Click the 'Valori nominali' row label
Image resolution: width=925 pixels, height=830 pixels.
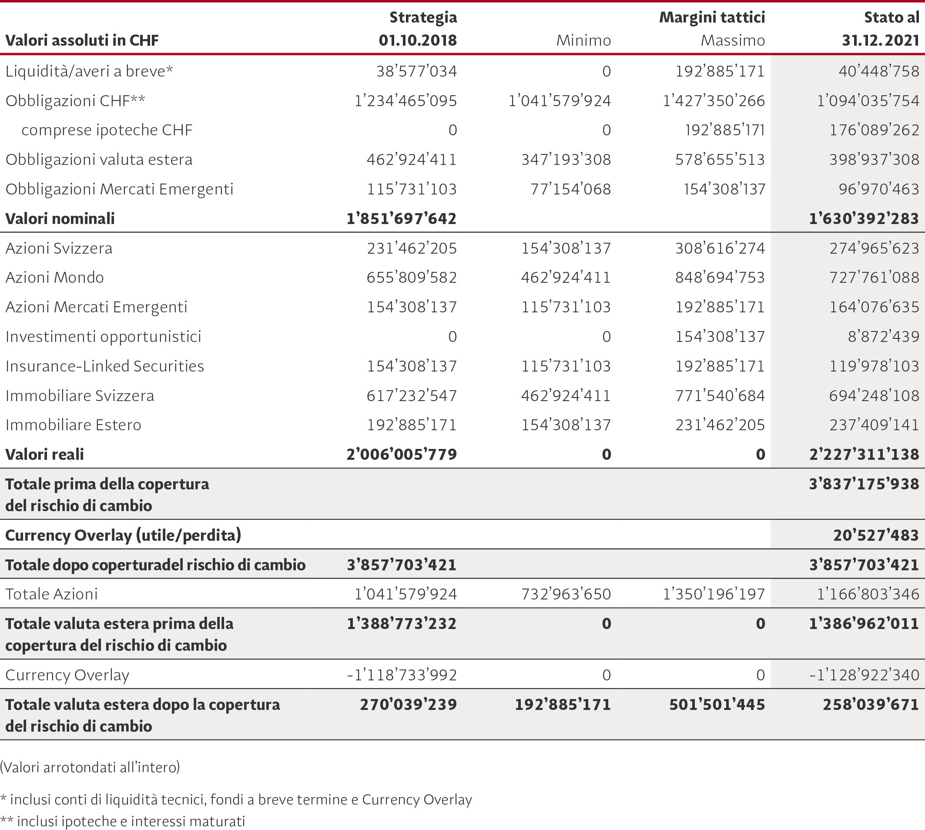click(60, 219)
